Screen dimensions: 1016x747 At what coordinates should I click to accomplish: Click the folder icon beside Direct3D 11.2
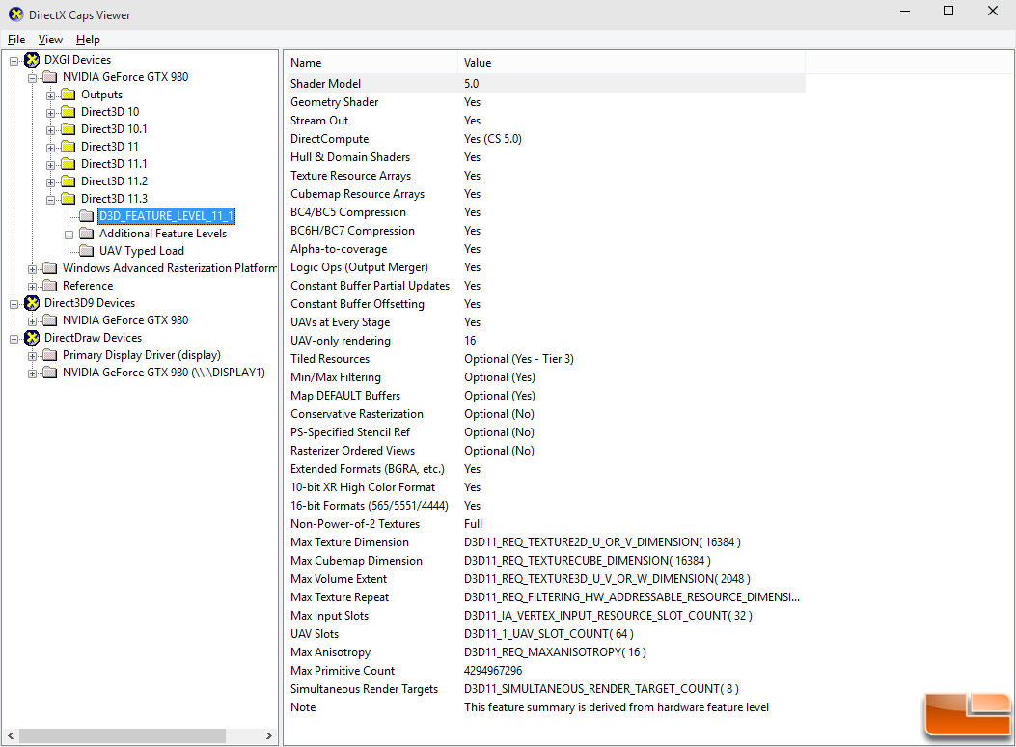69,181
